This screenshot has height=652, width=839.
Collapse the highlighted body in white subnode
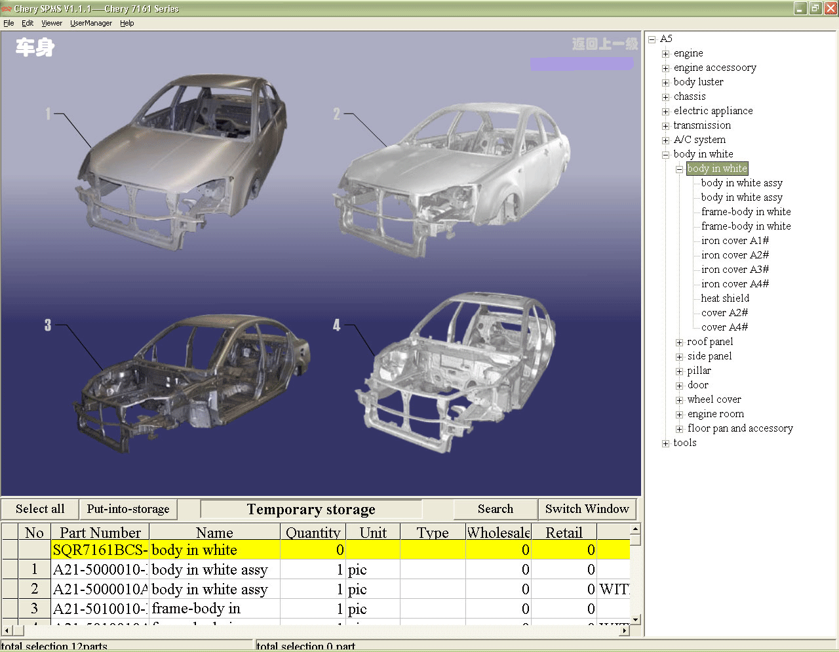pos(680,169)
